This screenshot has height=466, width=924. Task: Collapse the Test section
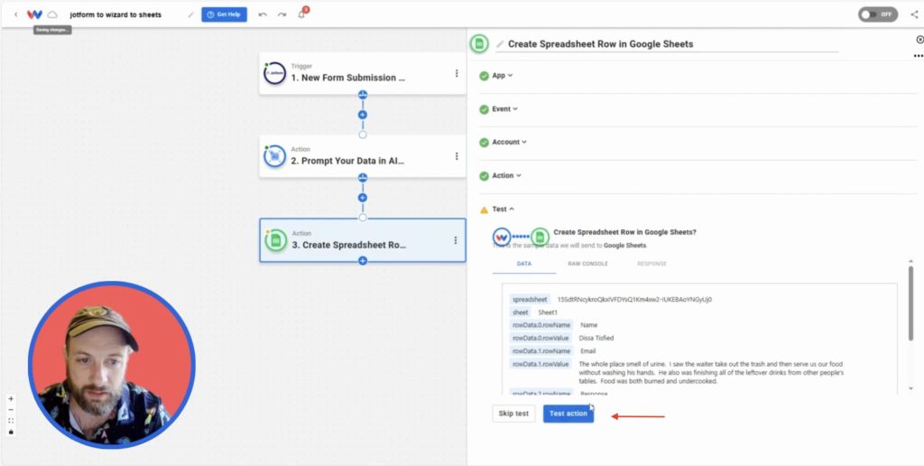pyautogui.click(x=504, y=210)
